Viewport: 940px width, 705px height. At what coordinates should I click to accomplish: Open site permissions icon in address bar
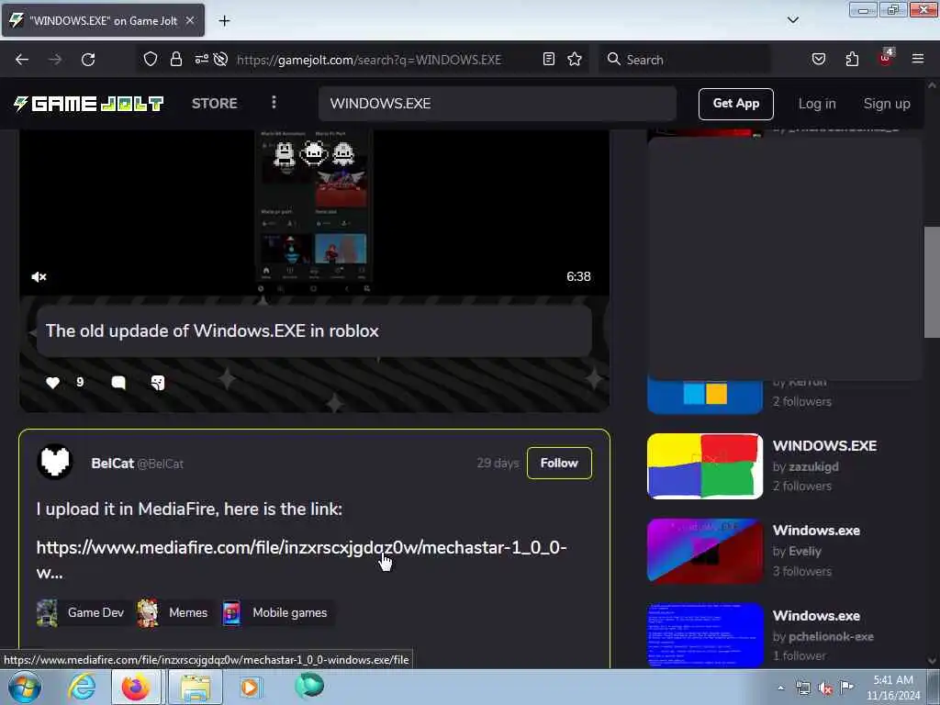(x=201, y=59)
